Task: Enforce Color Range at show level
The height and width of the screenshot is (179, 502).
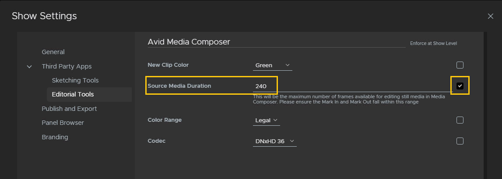Action: click(x=460, y=120)
